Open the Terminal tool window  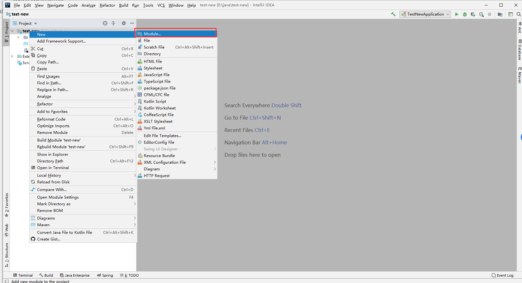pos(23,275)
